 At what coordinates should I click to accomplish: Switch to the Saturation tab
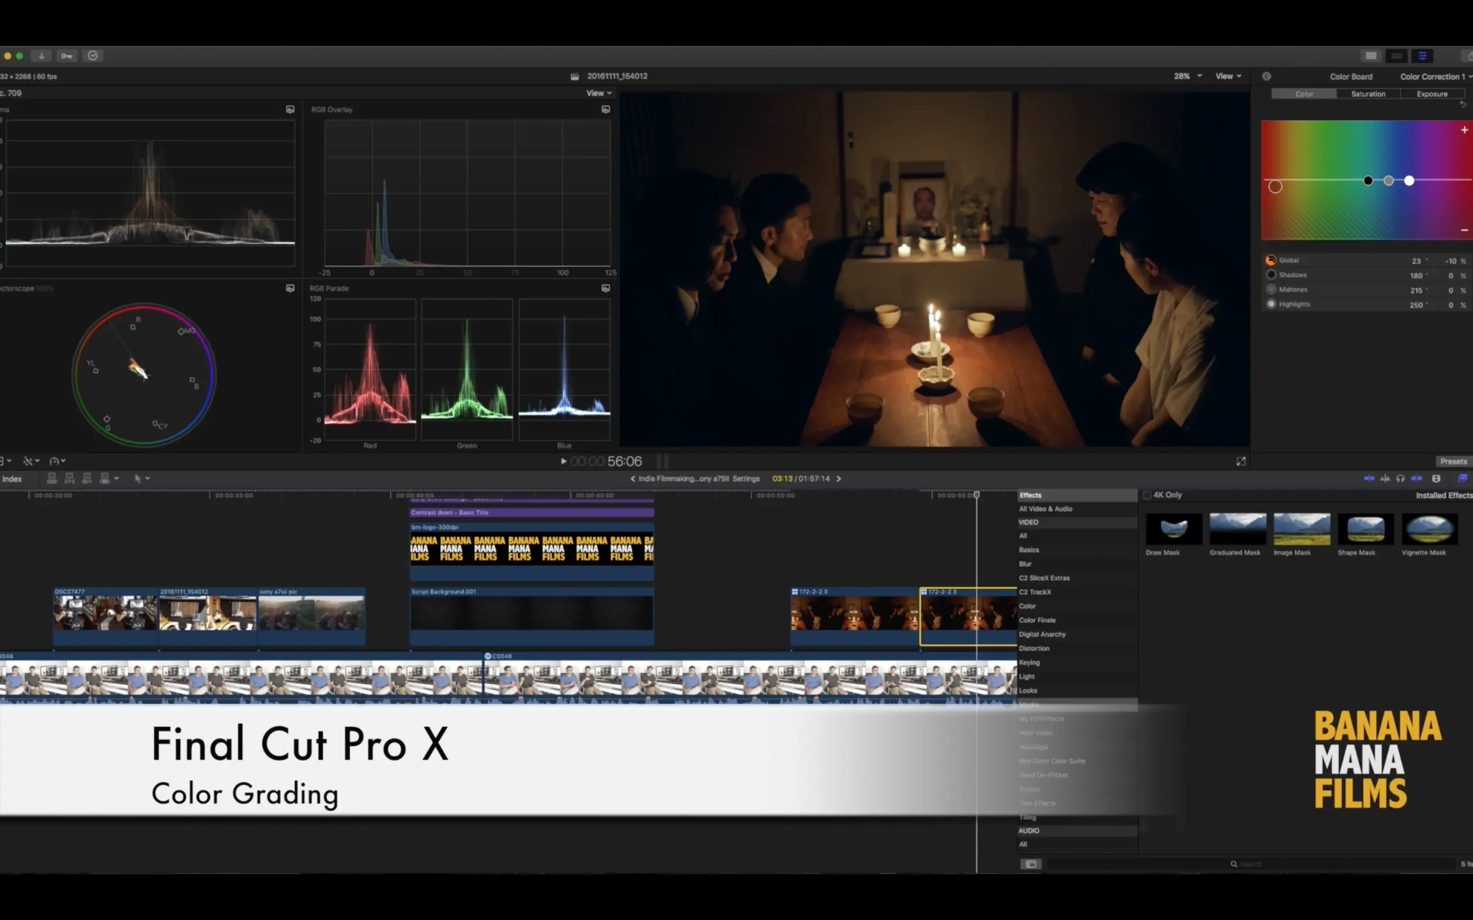(1368, 94)
